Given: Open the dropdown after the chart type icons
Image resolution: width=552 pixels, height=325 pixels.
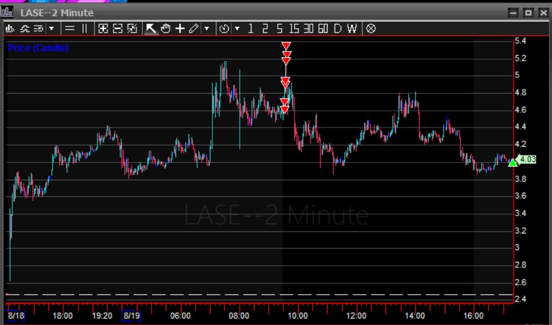Looking at the screenshot, I should (x=51, y=29).
